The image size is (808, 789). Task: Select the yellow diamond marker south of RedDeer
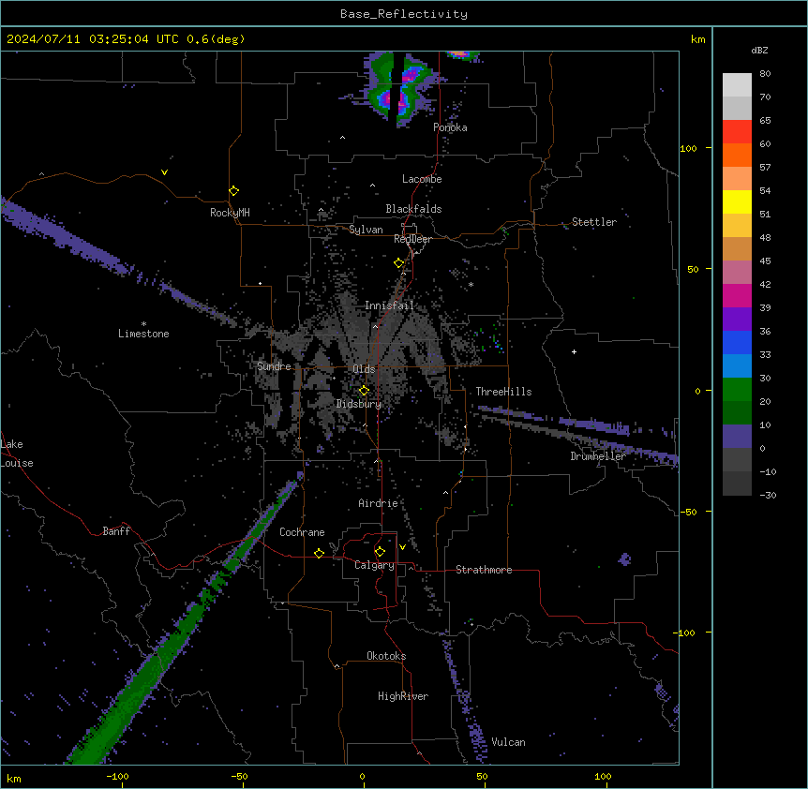tap(398, 263)
